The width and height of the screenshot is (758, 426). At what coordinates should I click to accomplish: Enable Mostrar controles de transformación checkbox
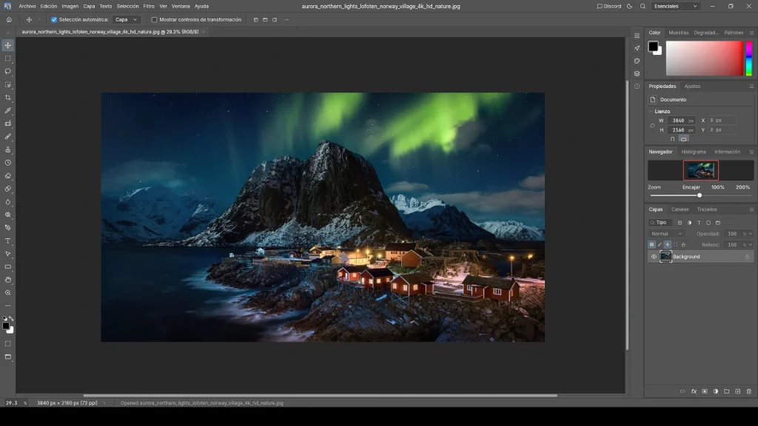[154, 20]
